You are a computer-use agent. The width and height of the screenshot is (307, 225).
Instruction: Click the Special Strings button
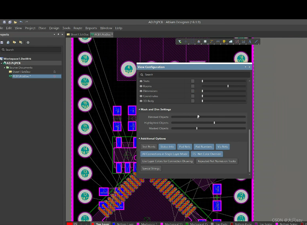point(151,168)
